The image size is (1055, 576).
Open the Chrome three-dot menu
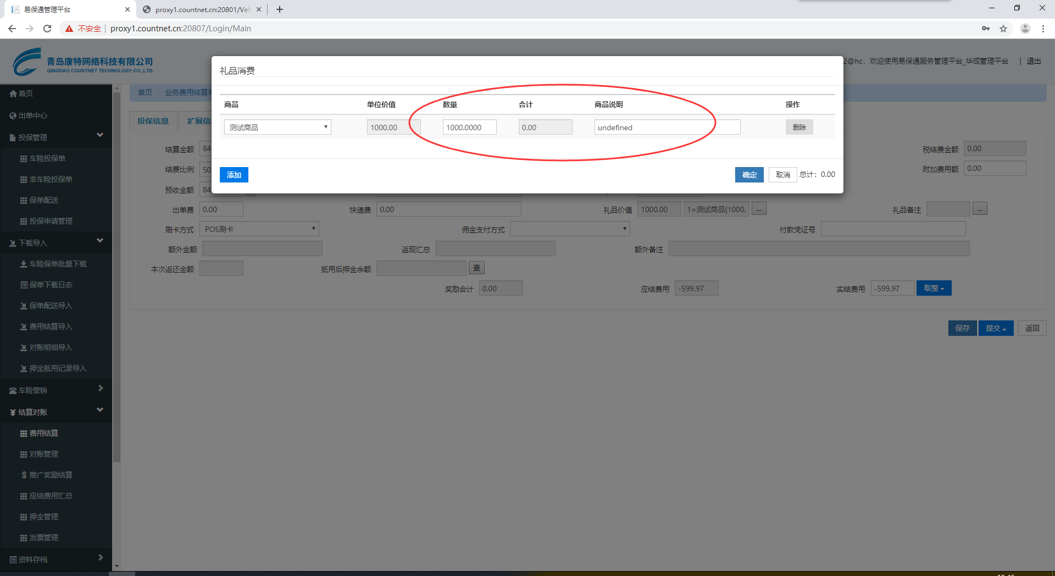tap(1043, 29)
